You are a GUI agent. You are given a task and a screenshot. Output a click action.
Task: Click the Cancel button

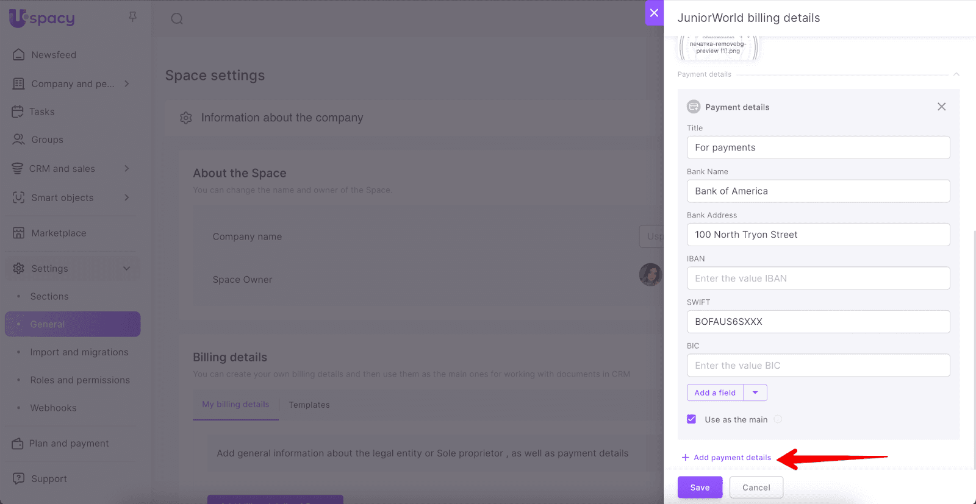[x=756, y=488]
